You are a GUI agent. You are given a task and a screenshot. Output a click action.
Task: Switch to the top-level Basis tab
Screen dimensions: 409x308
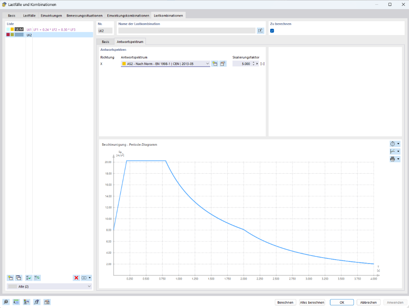tap(11, 16)
